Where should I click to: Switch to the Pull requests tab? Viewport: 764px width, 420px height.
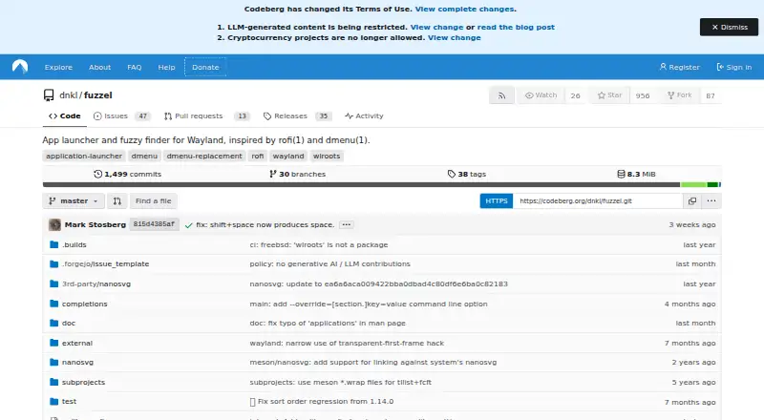206,115
